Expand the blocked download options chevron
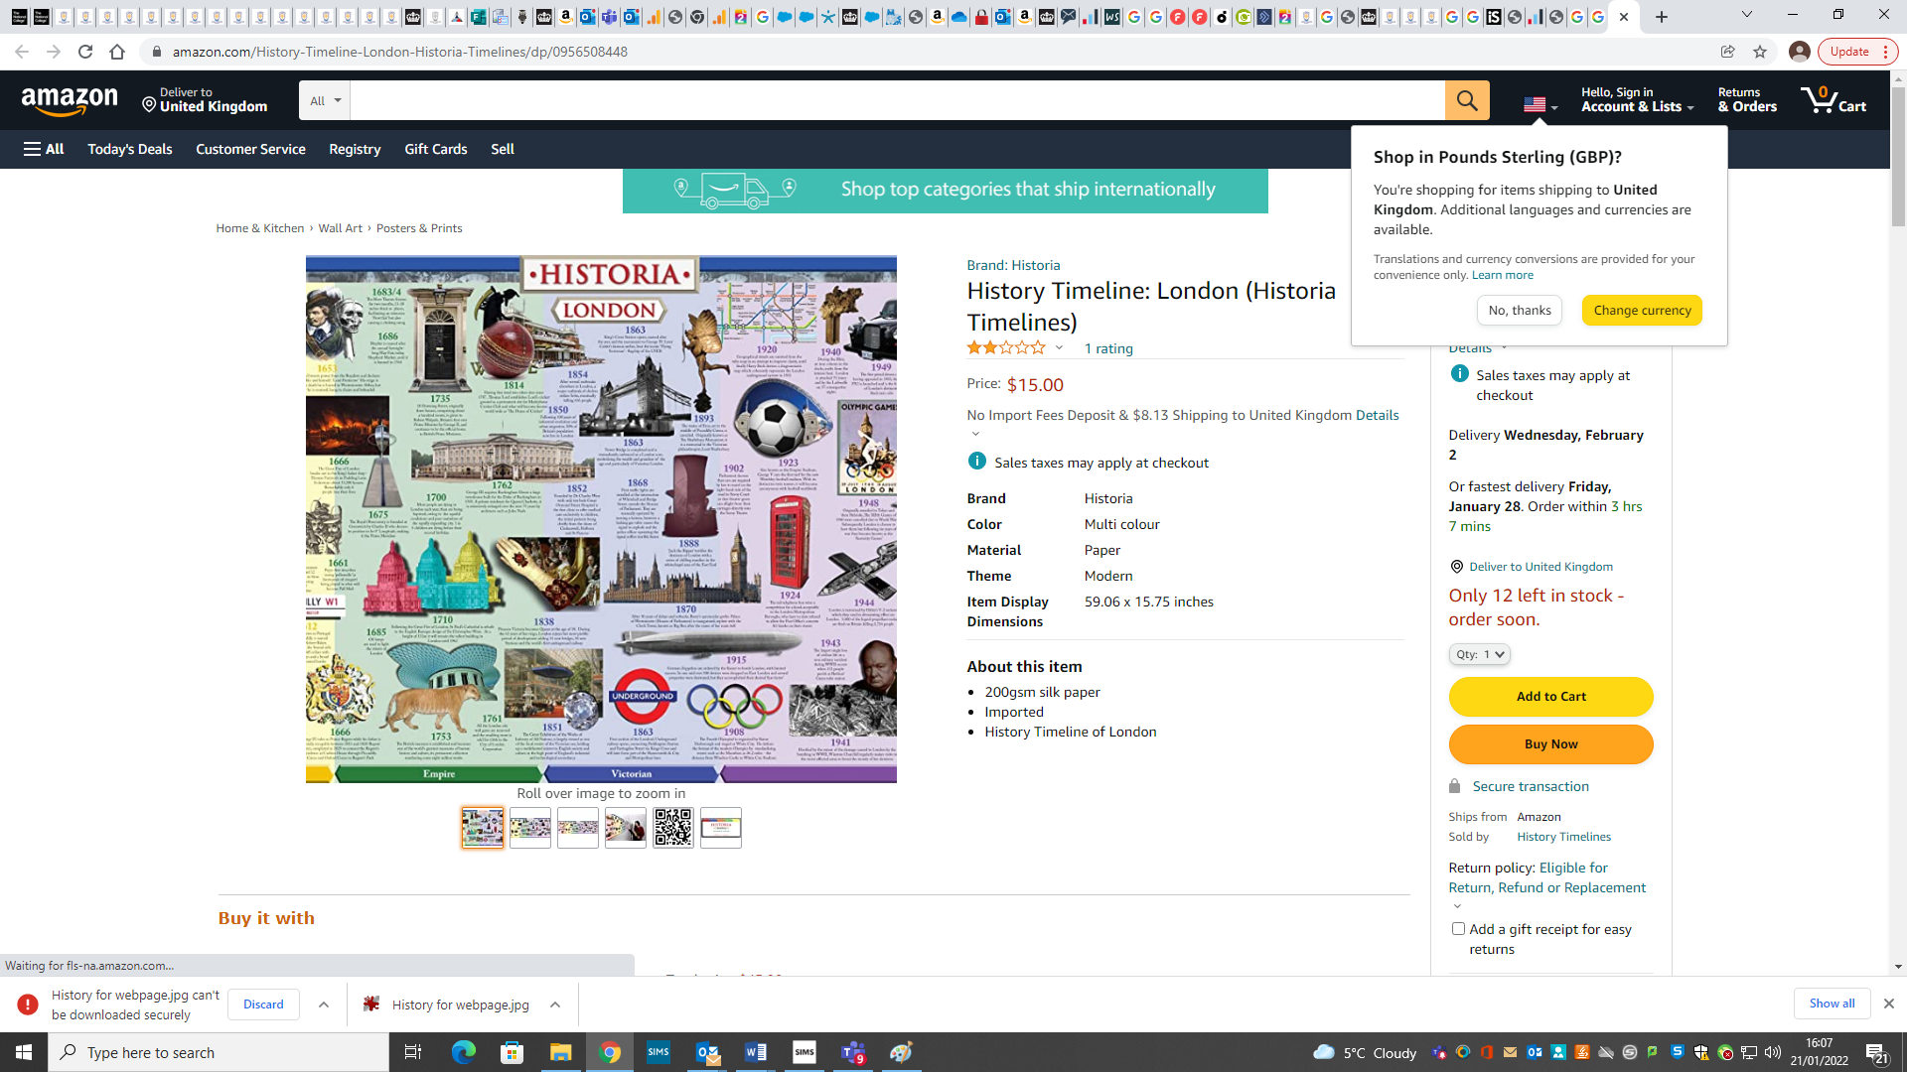Screen dimensions: 1907x1072 click(324, 1005)
